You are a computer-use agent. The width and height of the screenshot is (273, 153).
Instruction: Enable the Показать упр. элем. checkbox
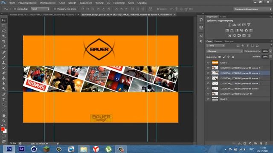pyautogui.click(x=55, y=9)
